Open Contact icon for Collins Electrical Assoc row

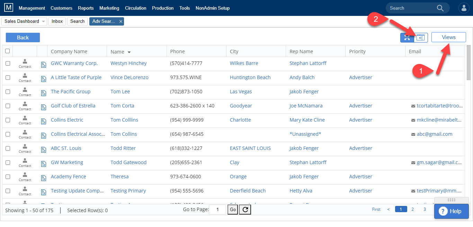[x=25, y=134]
